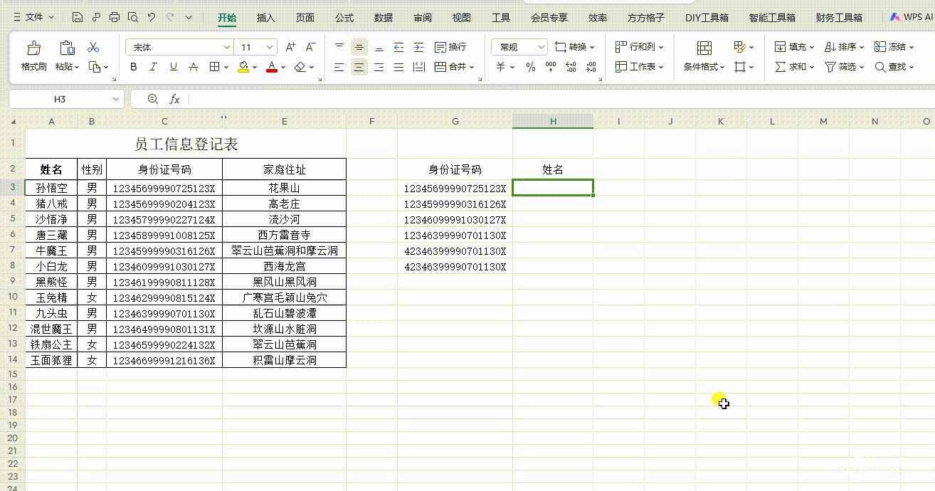
Task: Toggle Center horizontal alignment
Action: click(x=359, y=67)
